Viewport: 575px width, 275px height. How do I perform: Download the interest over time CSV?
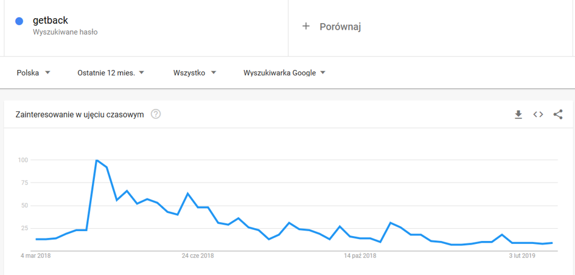[x=518, y=115]
